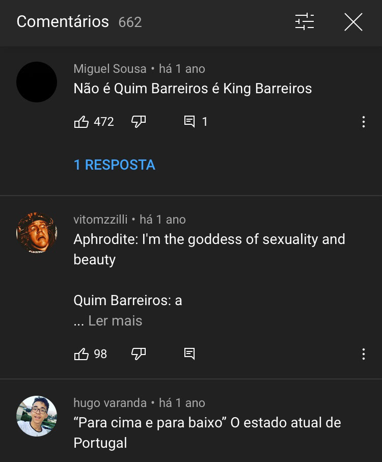
Task: Open Miguel Sousa's black profile avatar
Action: click(x=37, y=82)
